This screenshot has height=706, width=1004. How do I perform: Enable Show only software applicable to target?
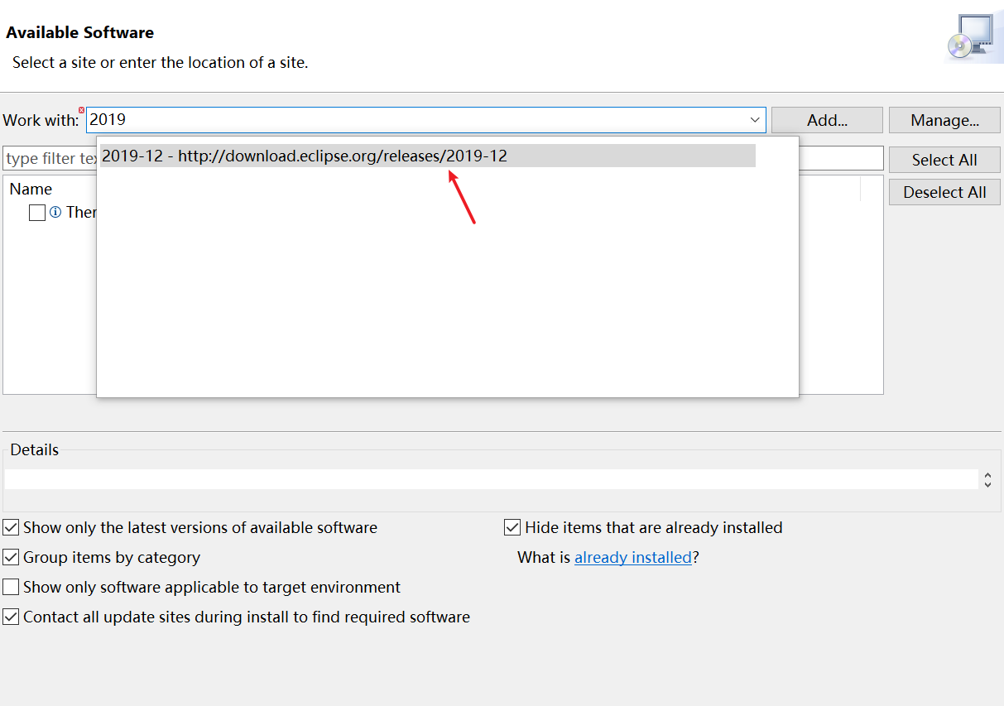click(x=12, y=587)
